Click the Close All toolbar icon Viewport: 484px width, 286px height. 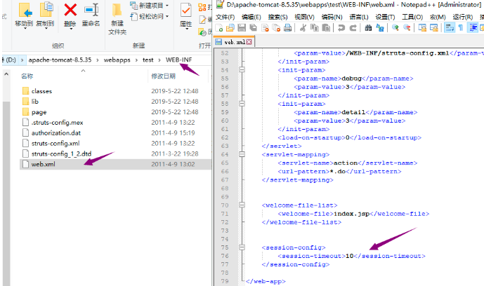(x=276, y=28)
